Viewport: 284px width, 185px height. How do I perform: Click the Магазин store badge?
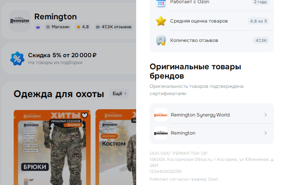coord(58,27)
